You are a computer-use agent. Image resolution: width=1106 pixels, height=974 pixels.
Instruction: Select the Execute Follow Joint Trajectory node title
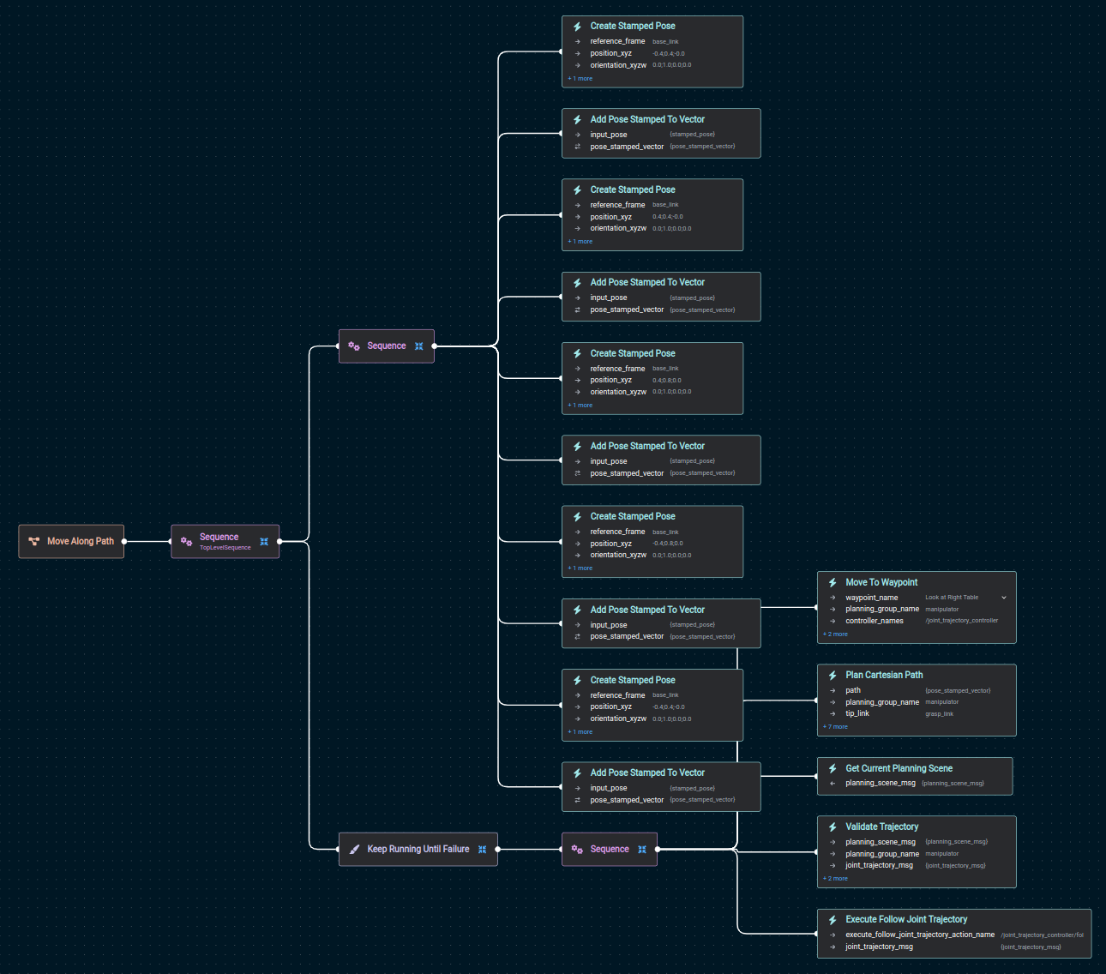(906, 919)
